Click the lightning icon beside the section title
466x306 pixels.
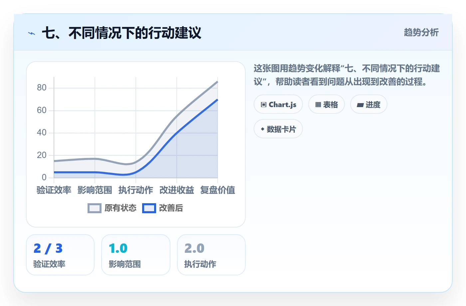(32, 33)
